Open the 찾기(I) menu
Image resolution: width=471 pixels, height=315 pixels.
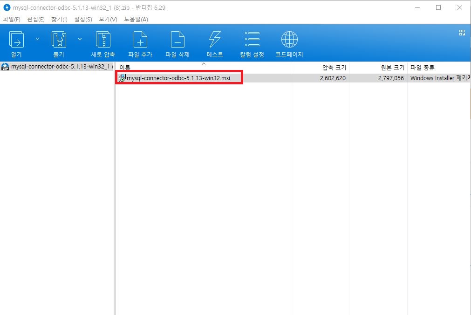[59, 19]
